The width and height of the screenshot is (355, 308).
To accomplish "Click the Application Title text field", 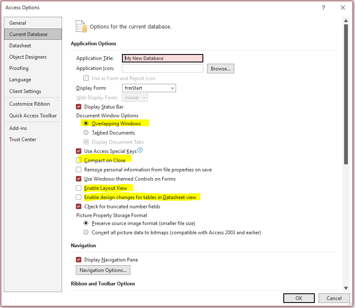I will [163, 58].
